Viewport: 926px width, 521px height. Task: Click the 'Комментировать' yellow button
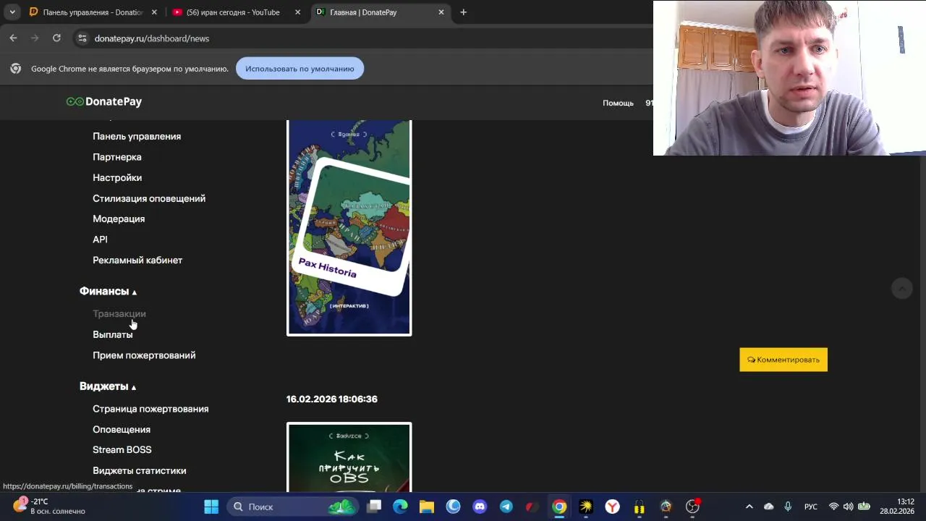[x=783, y=360]
